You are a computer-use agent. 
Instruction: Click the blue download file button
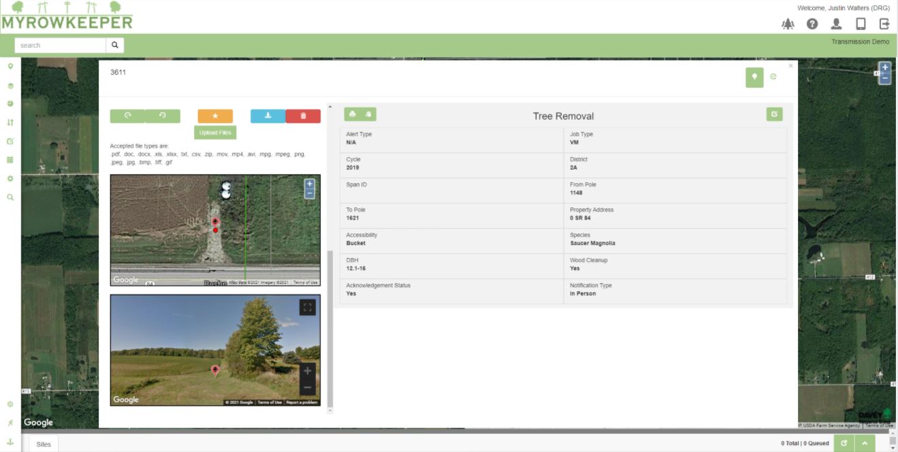point(268,116)
